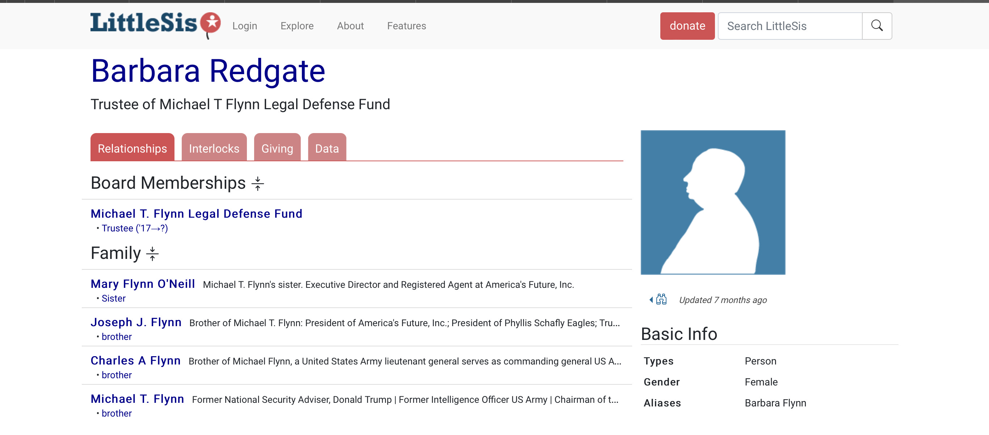Click Mary Flynn O'Neill's description text
Image resolution: width=989 pixels, height=435 pixels.
pos(388,285)
